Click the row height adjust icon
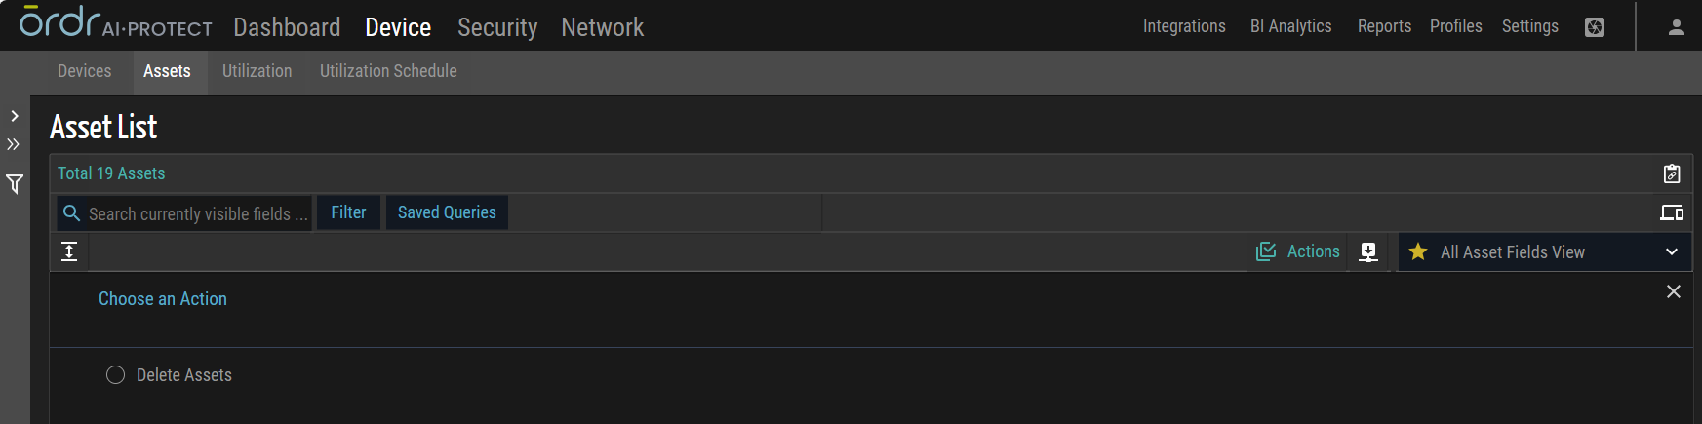1702x424 pixels. (x=69, y=251)
